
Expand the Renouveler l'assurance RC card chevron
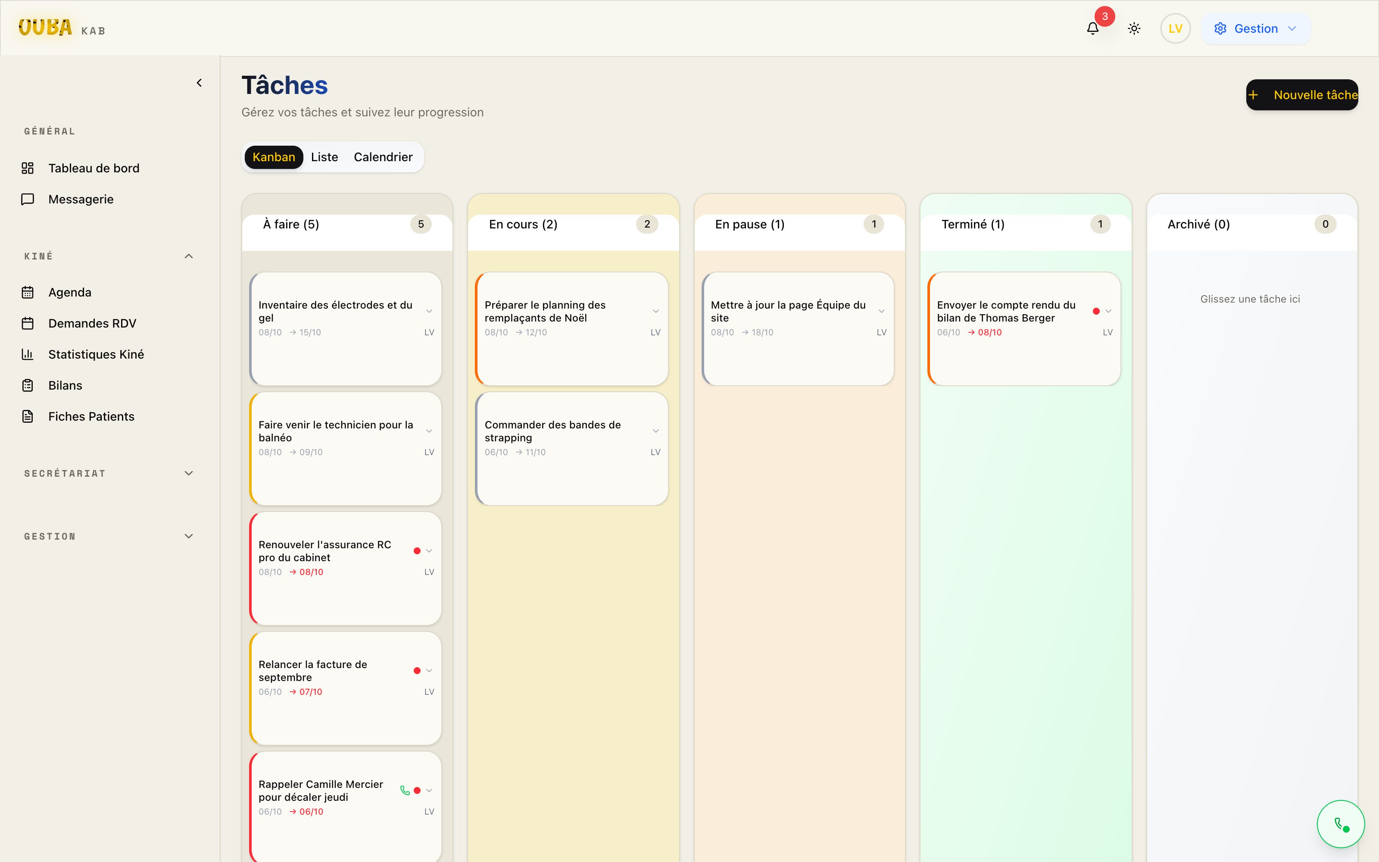point(429,551)
